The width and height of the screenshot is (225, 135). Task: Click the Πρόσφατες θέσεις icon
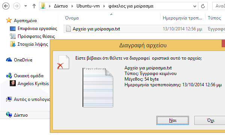tap(13, 36)
